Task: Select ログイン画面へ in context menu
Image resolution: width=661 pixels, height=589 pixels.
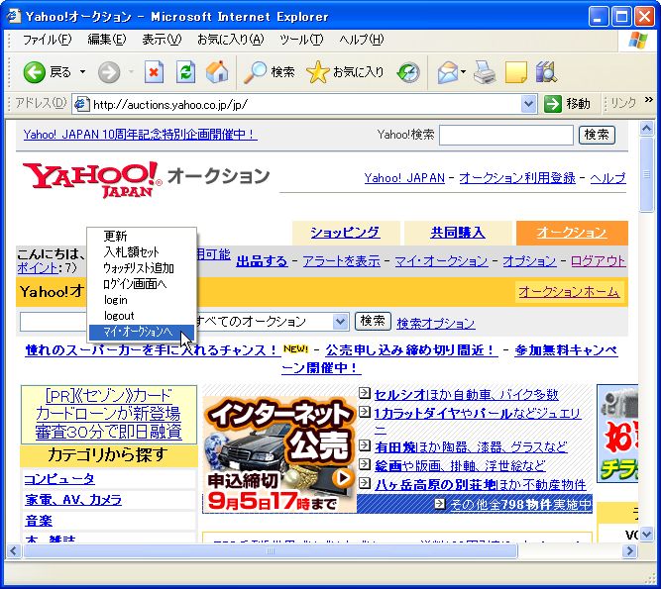Action: point(142,284)
